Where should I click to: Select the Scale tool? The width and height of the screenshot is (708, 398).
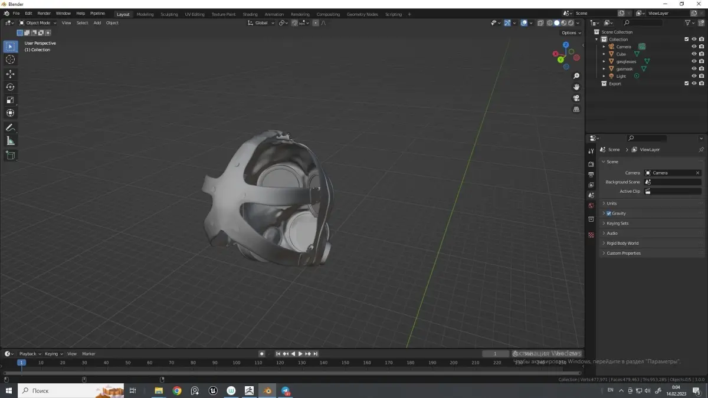point(10,100)
